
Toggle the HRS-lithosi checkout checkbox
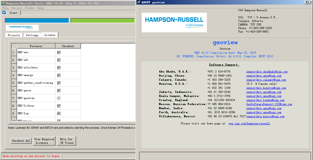pos(59,106)
